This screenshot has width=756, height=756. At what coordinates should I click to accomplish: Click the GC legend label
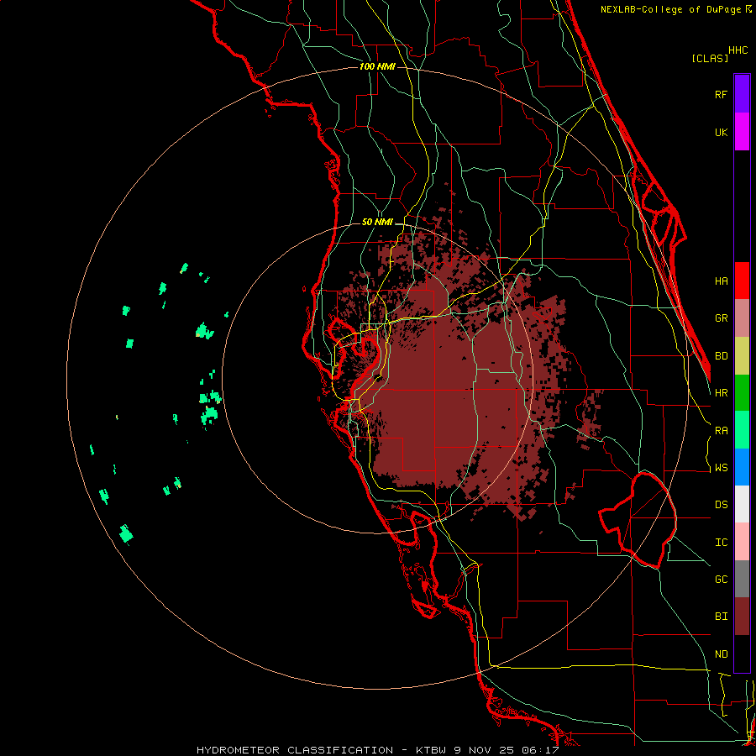[722, 580]
